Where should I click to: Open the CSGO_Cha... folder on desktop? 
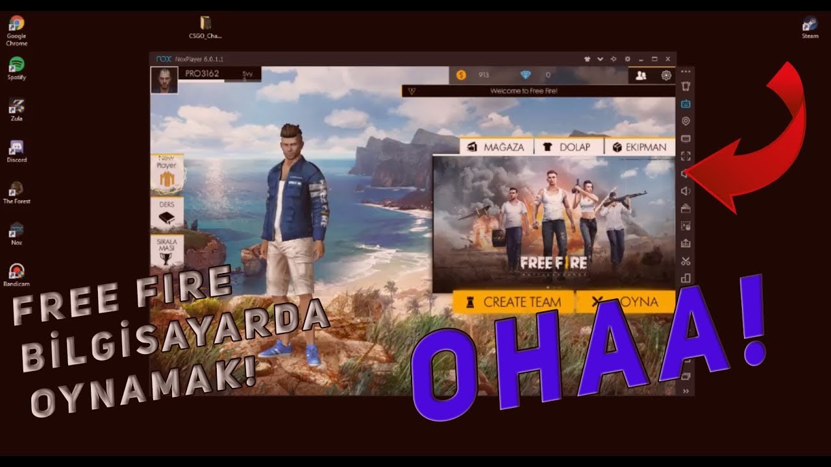tap(205, 28)
